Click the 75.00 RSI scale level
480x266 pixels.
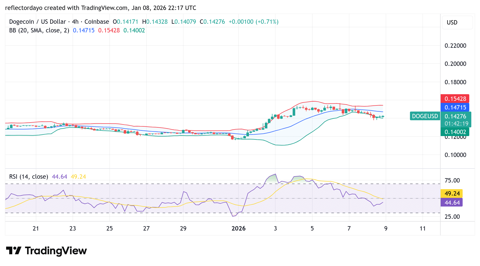click(x=452, y=180)
